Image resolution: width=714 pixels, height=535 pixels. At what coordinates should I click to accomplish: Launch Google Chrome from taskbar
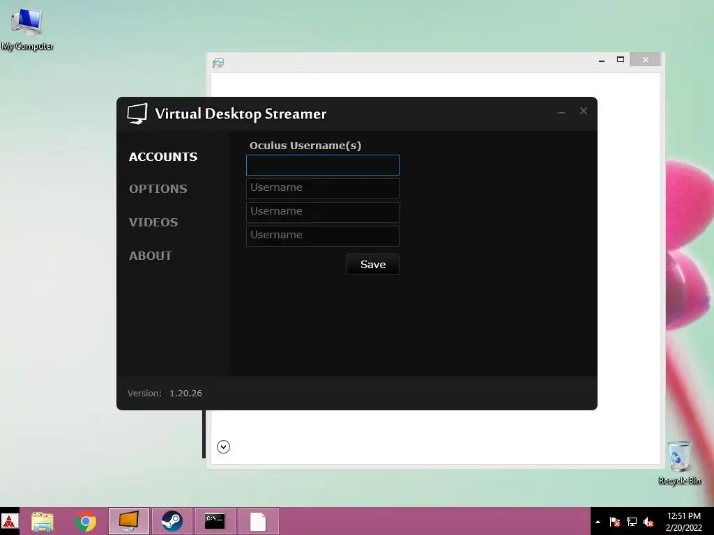coord(86,521)
